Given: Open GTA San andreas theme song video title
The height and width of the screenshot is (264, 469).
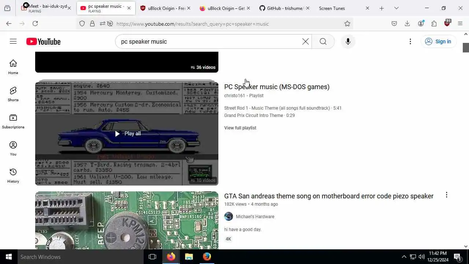Looking at the screenshot, I should tap(329, 196).
